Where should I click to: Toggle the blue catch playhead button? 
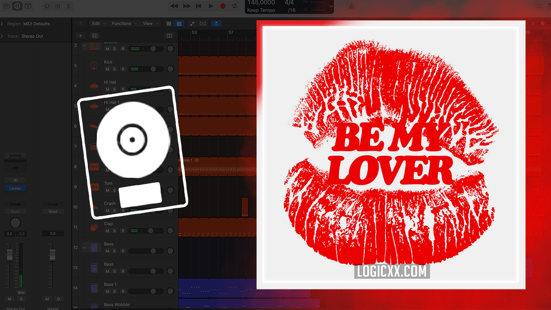click(x=217, y=24)
